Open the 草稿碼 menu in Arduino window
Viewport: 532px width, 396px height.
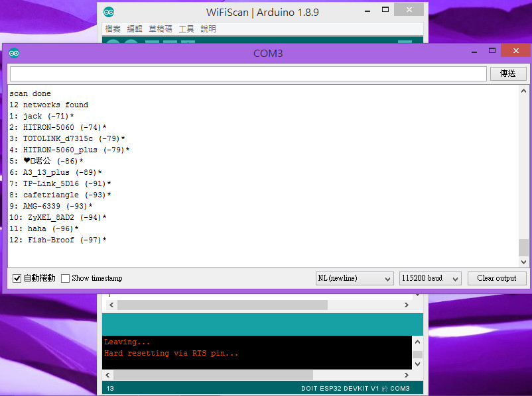pyautogui.click(x=160, y=28)
